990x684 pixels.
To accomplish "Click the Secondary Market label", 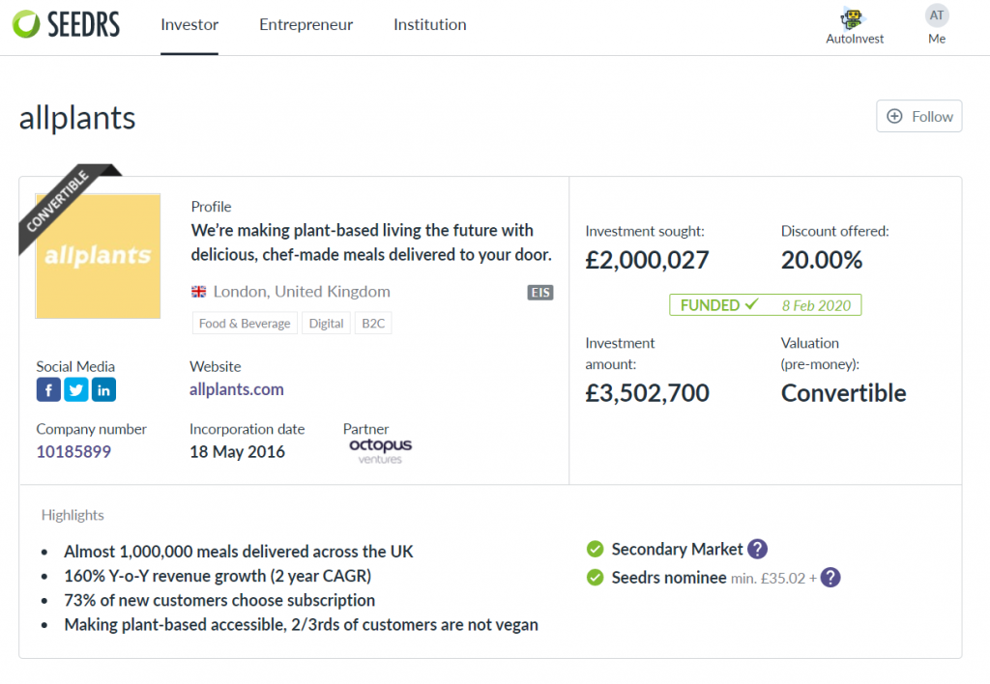I will [677, 549].
